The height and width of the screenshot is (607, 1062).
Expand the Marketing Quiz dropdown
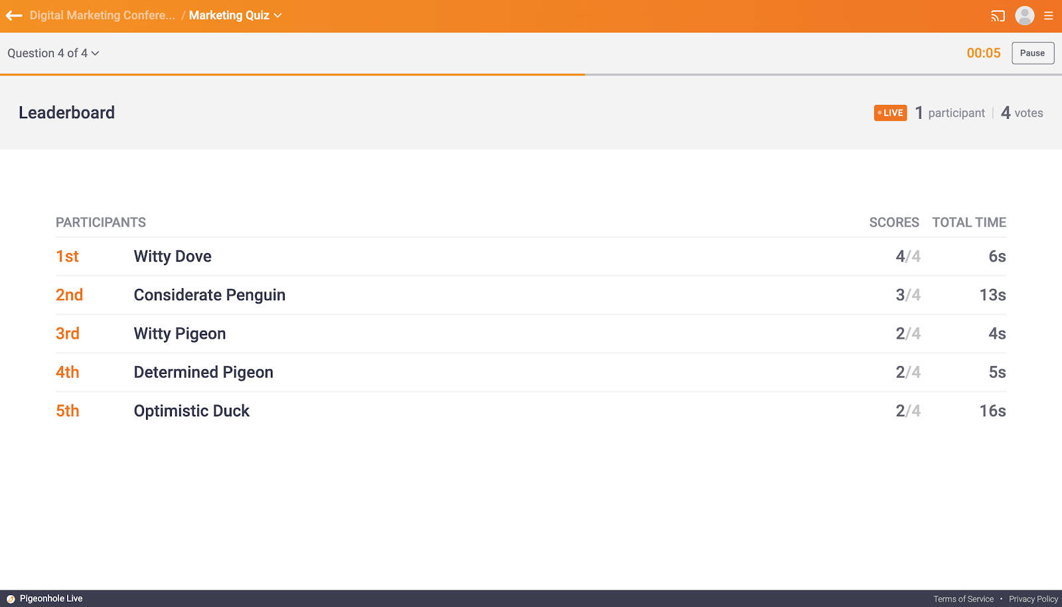pos(235,15)
